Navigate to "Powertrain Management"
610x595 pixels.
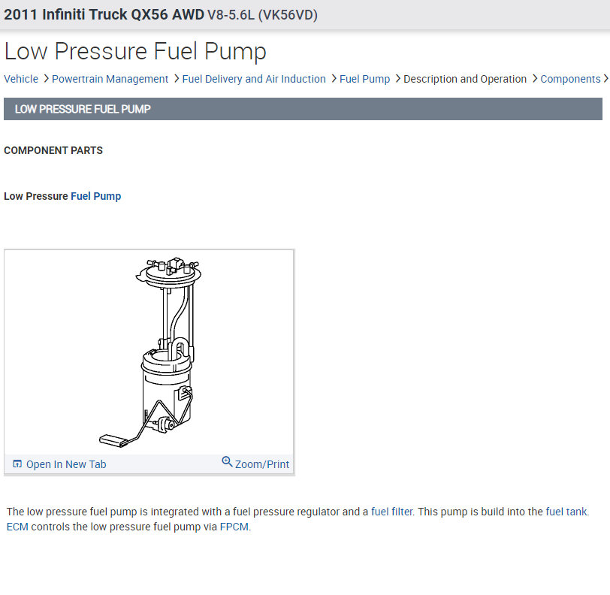pos(110,79)
